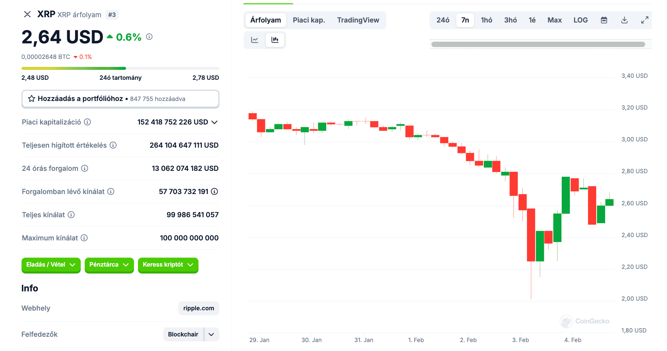Image resolution: width=667 pixels, height=351 pixels.
Task: Click the XRP logo icon
Action: 27,14
